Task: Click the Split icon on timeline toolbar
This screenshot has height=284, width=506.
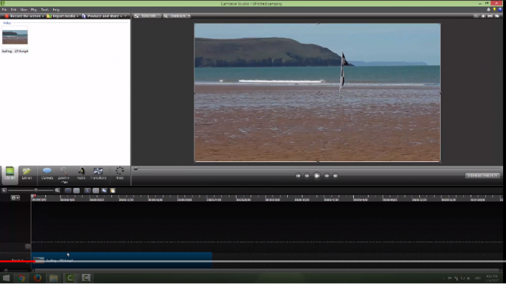Action: (x=95, y=191)
